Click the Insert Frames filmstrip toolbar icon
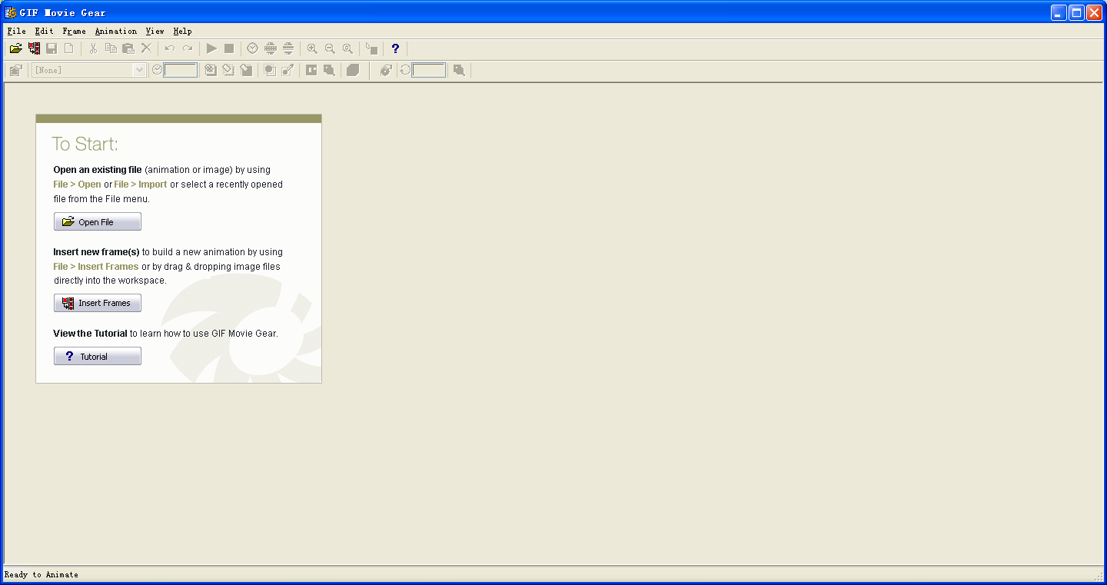The image size is (1107, 585). coord(34,48)
